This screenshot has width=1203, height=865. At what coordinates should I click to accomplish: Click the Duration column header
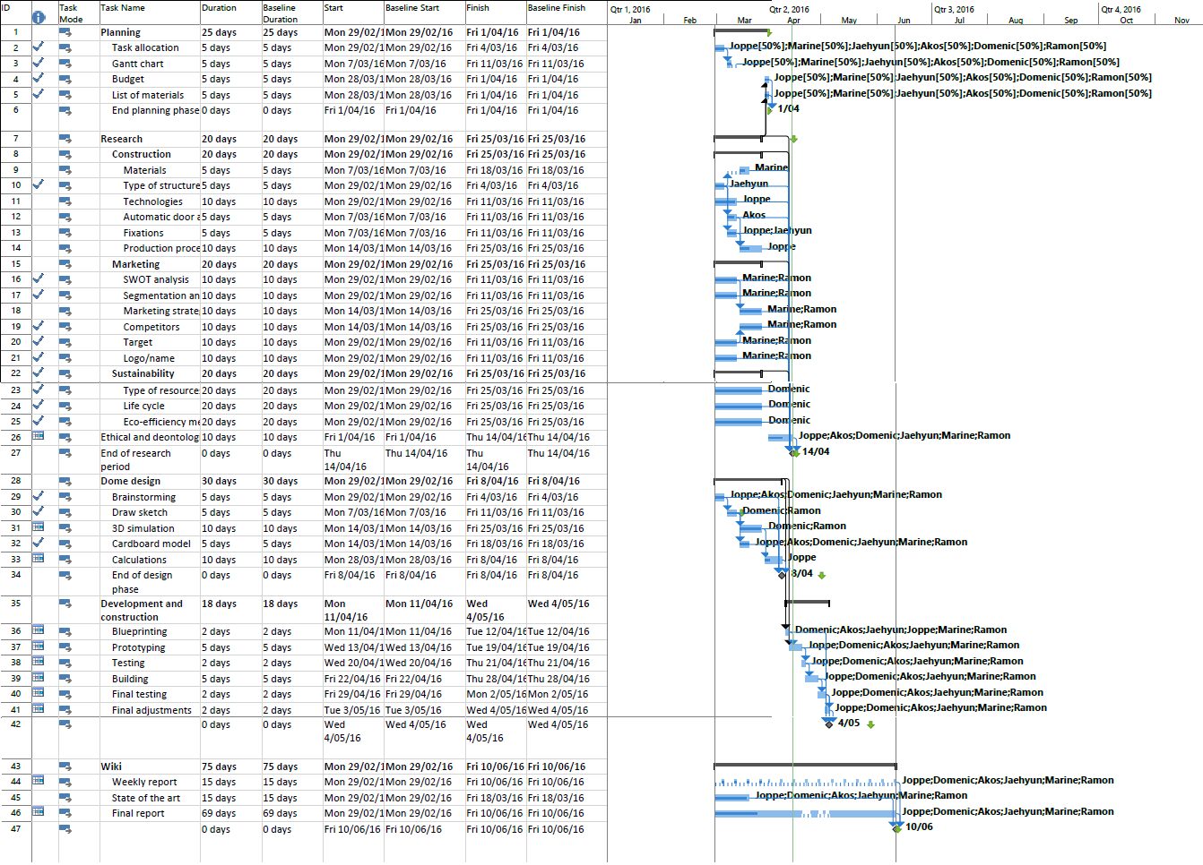click(219, 8)
